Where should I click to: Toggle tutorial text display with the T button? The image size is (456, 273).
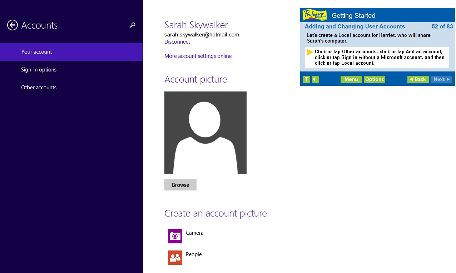306,79
